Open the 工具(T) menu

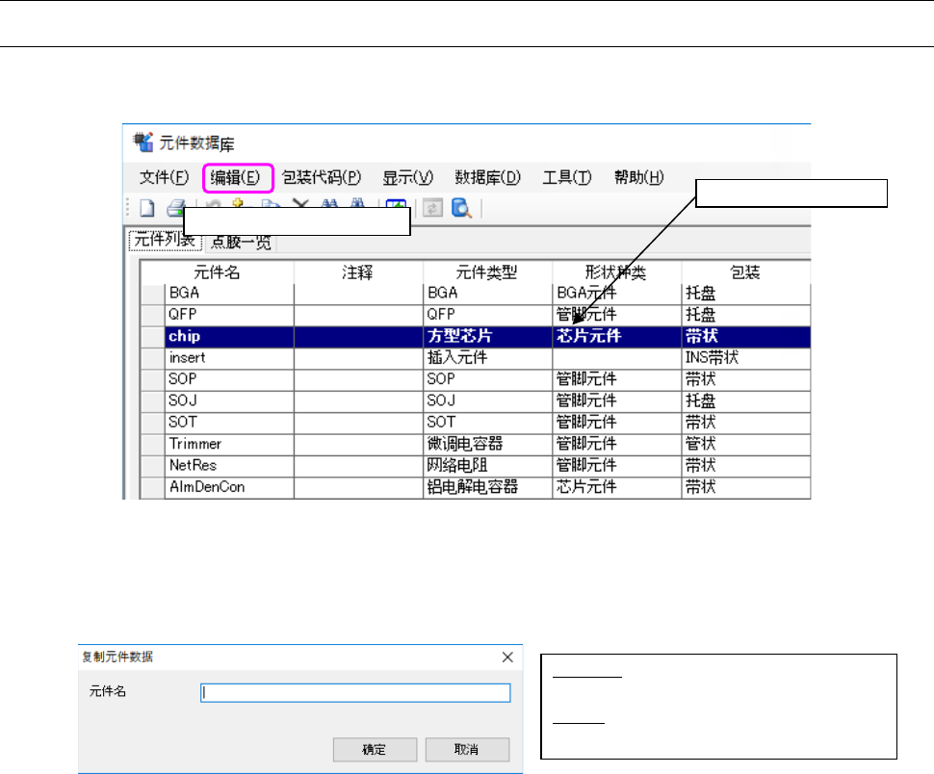click(x=567, y=177)
